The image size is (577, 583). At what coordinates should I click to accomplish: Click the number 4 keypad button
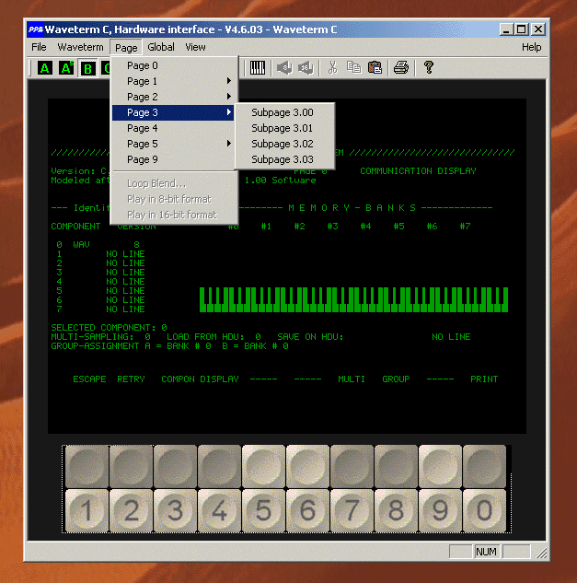220,510
